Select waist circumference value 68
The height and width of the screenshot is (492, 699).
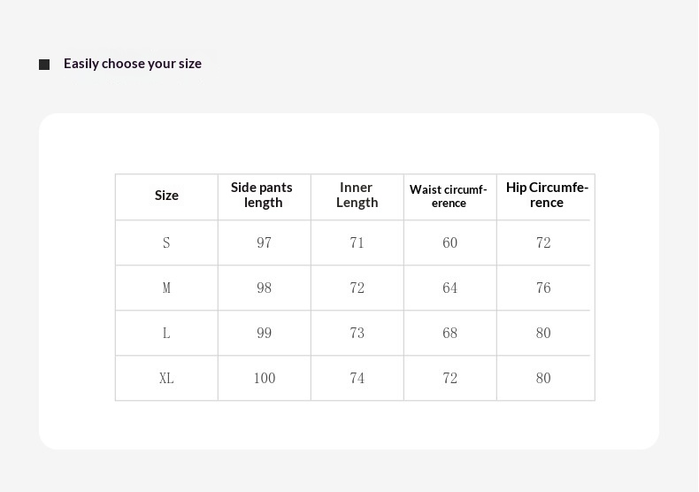[450, 333]
